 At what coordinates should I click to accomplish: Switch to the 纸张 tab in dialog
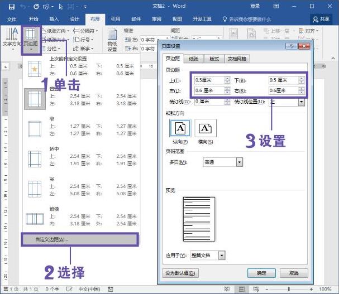tap(193, 59)
